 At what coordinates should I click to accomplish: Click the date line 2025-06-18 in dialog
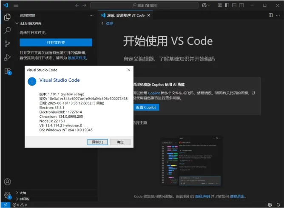(72, 103)
